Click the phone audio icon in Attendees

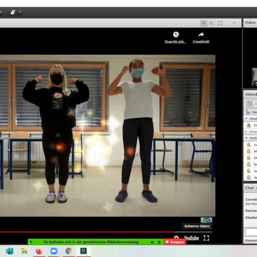pyautogui.click(x=248, y=112)
